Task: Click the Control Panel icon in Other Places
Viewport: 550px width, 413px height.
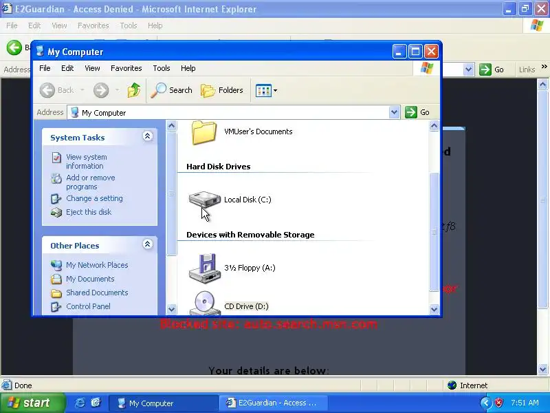Action: (56, 306)
